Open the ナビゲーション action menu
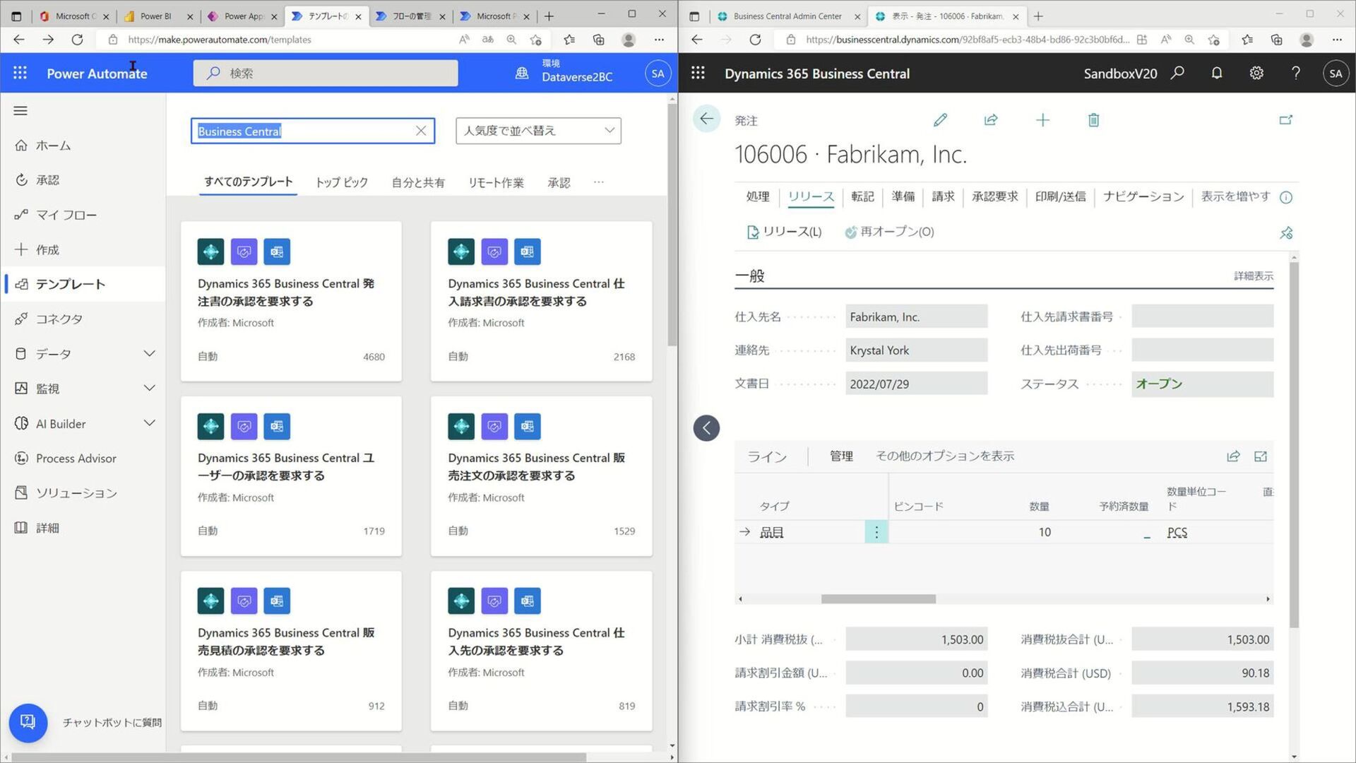Screen dimensions: 1356x763 click(x=1143, y=196)
